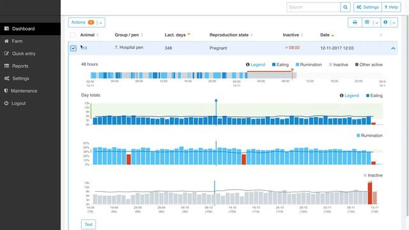Image resolution: width=409 pixels, height=230 pixels.
Task: Open the info icon dropdown
Action: pos(389,22)
